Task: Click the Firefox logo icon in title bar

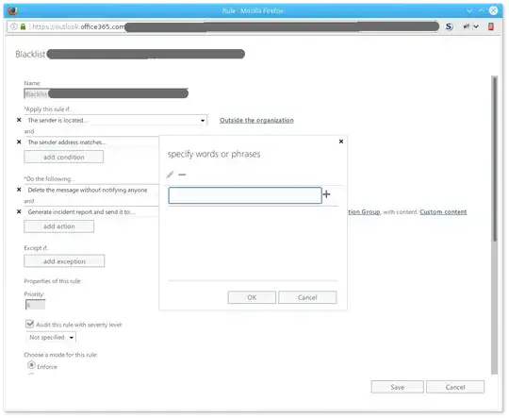Action: pos(12,10)
